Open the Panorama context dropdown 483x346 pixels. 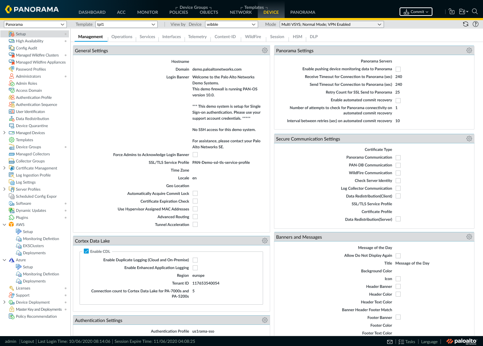tap(35, 24)
